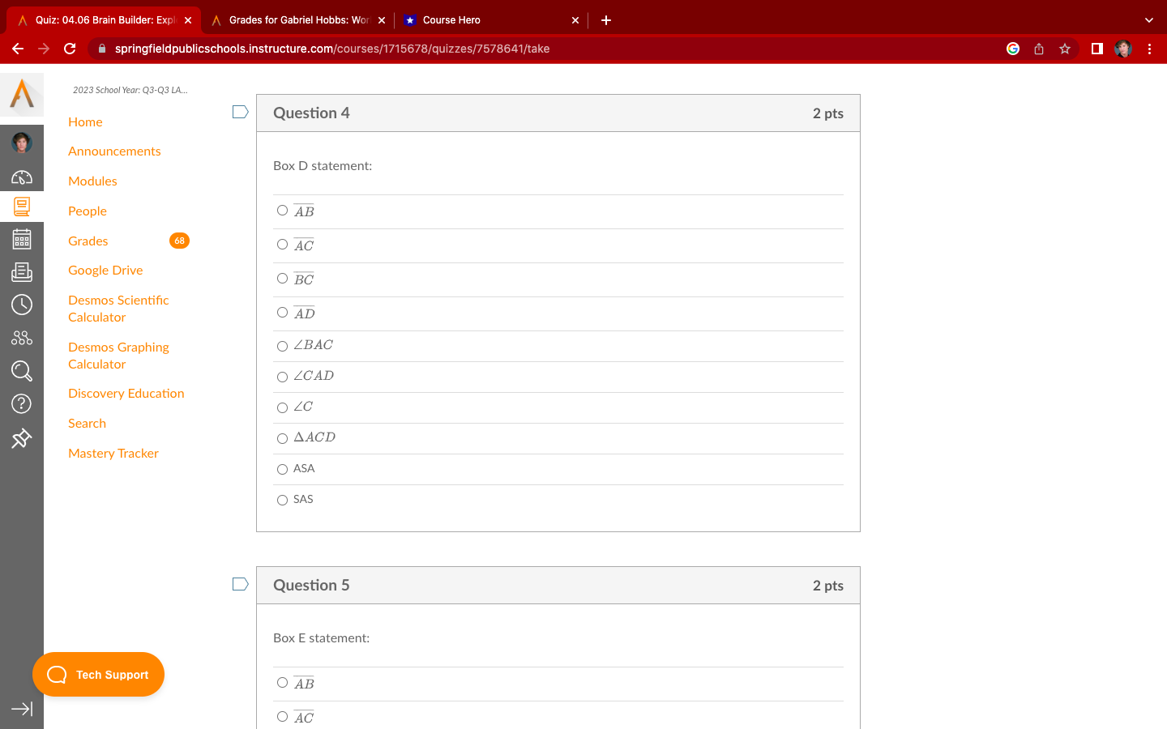Select AB segment for Question 5
Viewport: 1167px width, 729px height.
click(x=282, y=683)
